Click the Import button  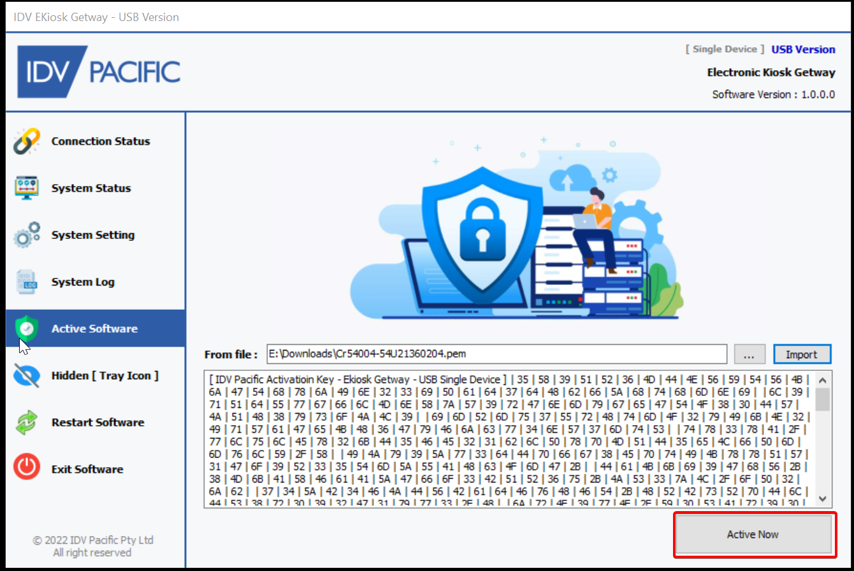(x=802, y=354)
